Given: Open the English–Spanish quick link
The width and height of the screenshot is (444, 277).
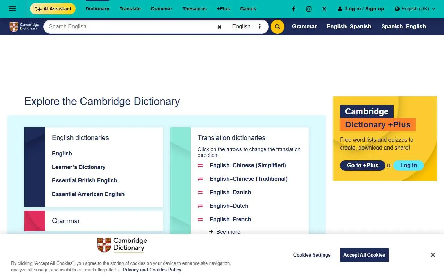Looking at the screenshot, I should click(x=349, y=26).
